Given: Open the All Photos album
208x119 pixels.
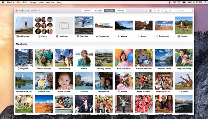Looking at the screenshot, I should (24, 26).
